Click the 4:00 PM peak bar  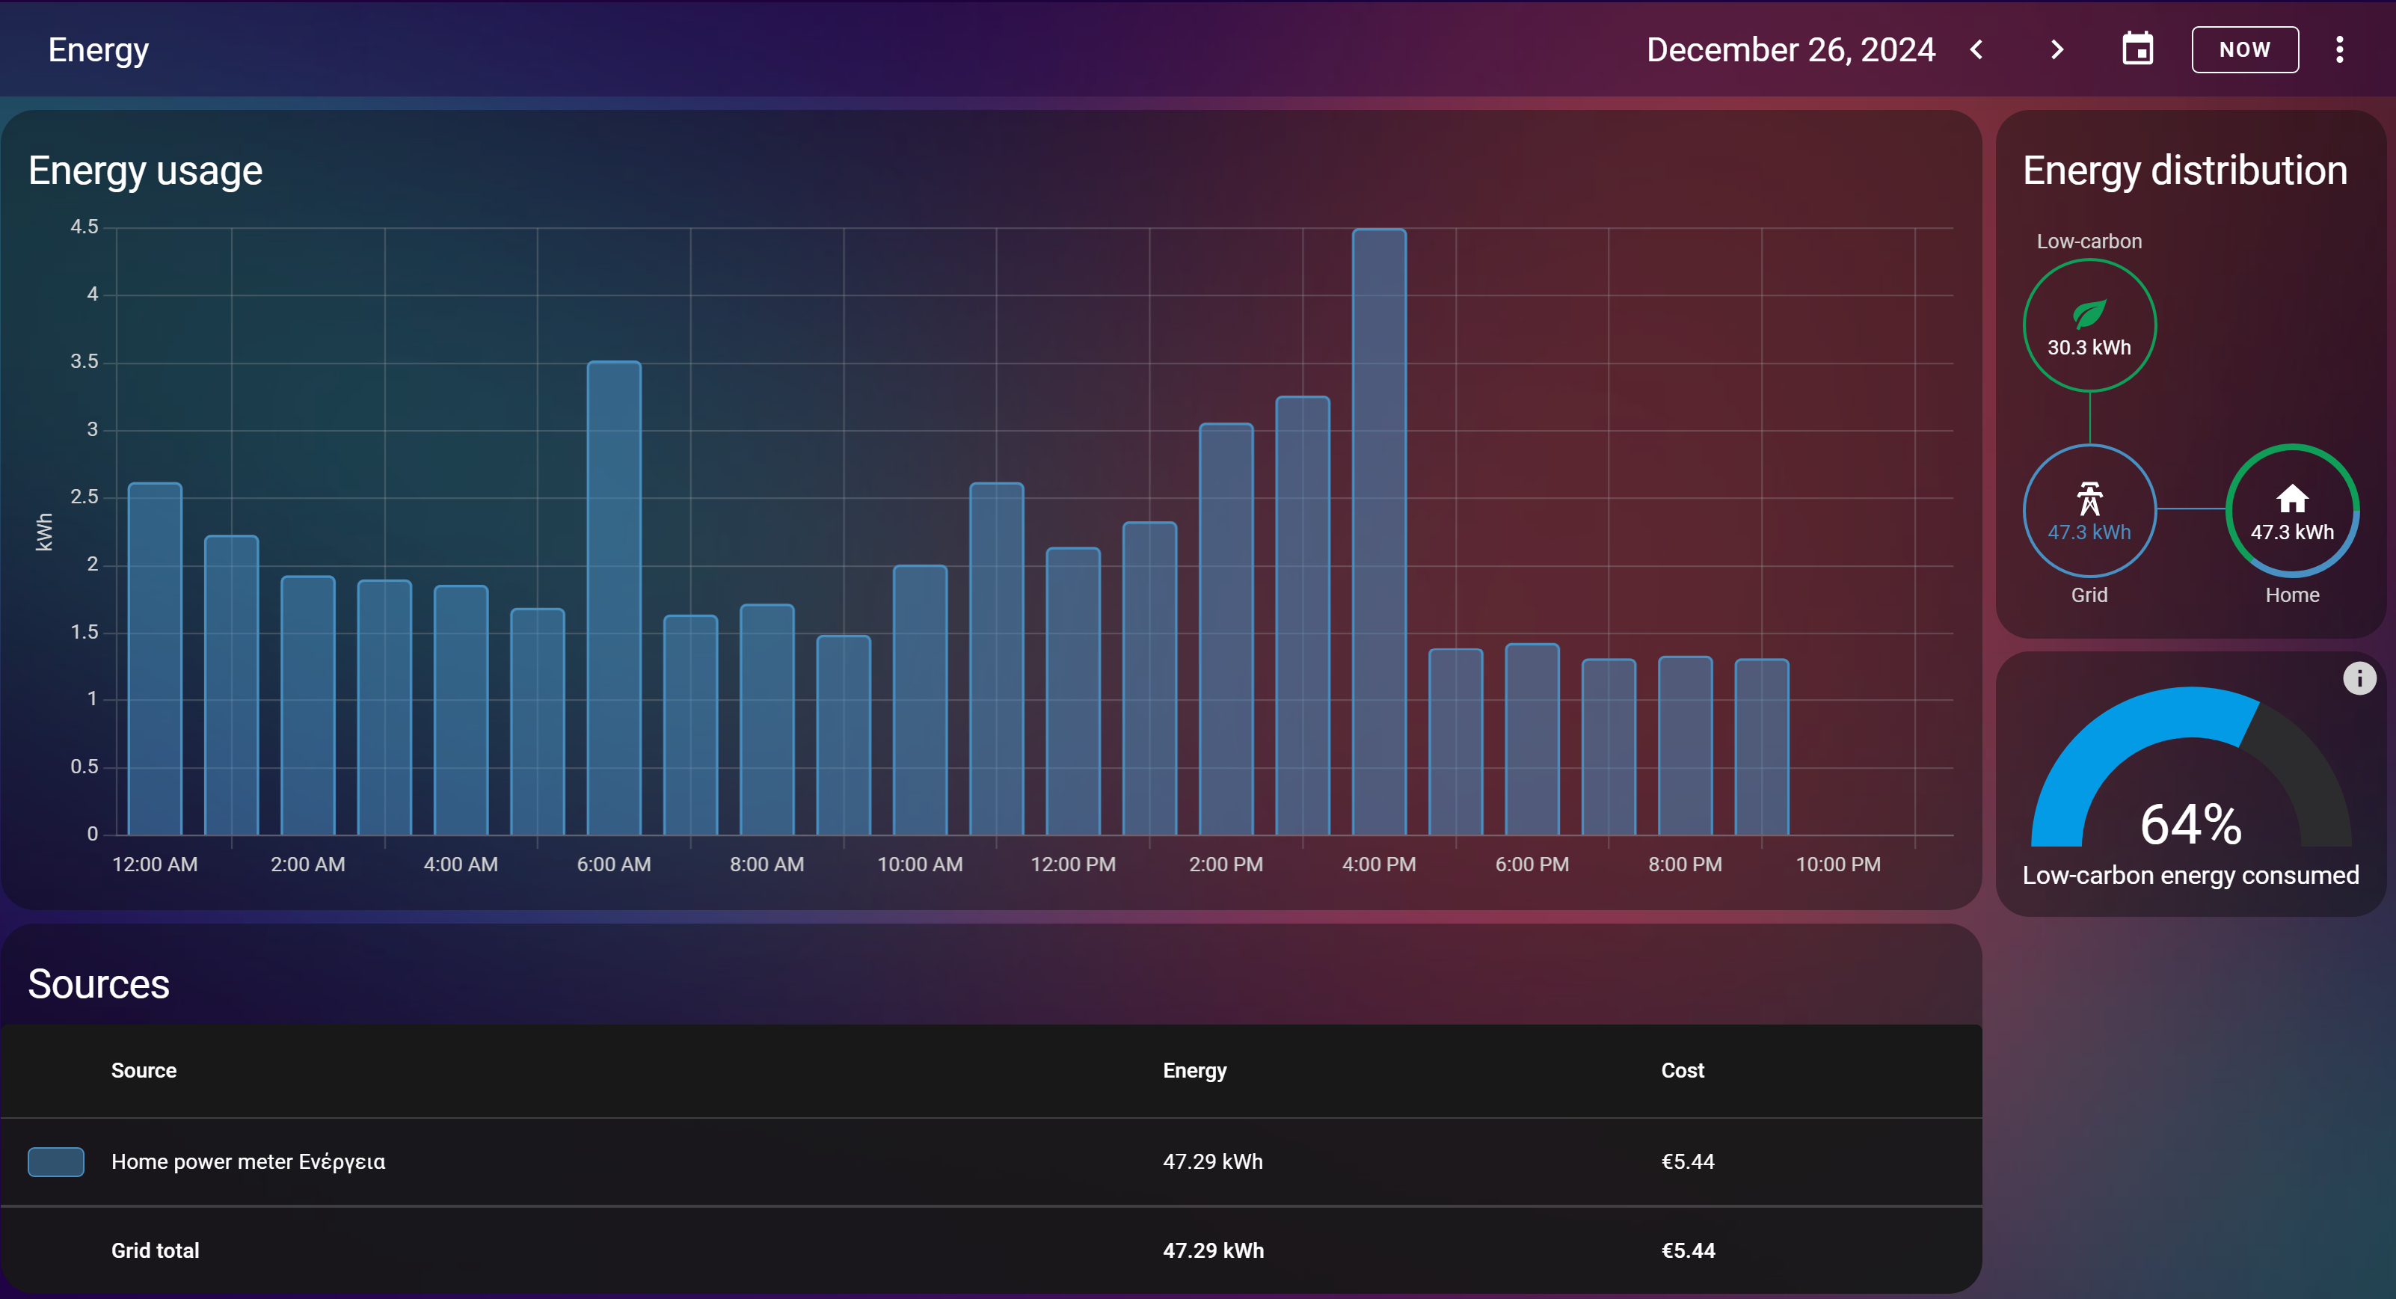pyautogui.click(x=1378, y=530)
